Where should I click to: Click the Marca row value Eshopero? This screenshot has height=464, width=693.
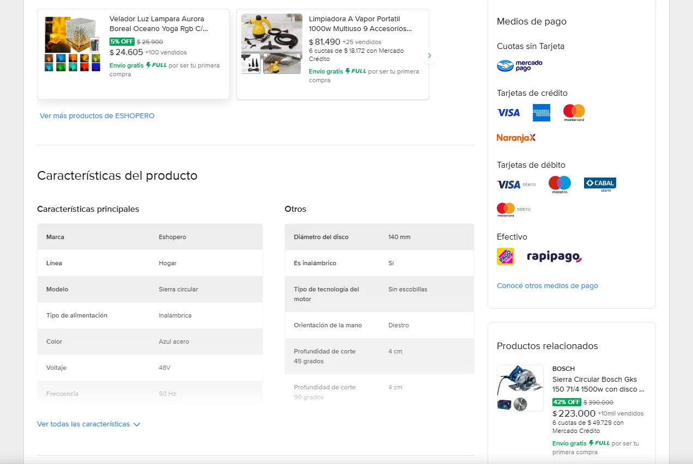click(172, 237)
